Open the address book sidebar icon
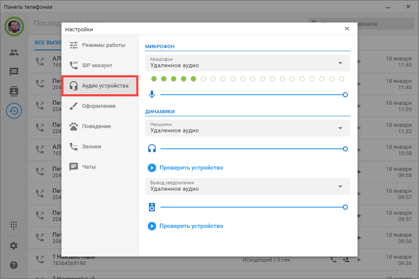 pos(14,91)
